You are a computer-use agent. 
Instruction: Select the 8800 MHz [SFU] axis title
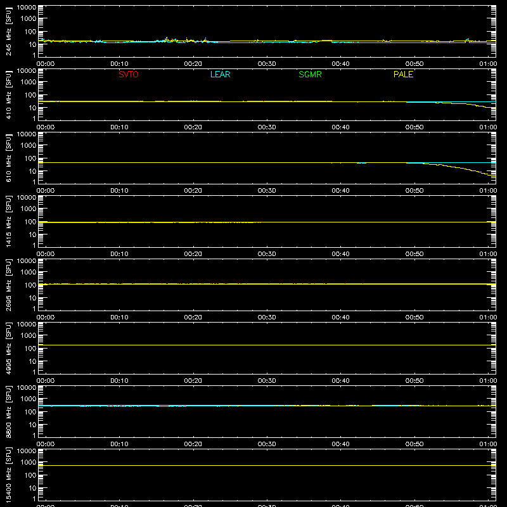[8, 411]
